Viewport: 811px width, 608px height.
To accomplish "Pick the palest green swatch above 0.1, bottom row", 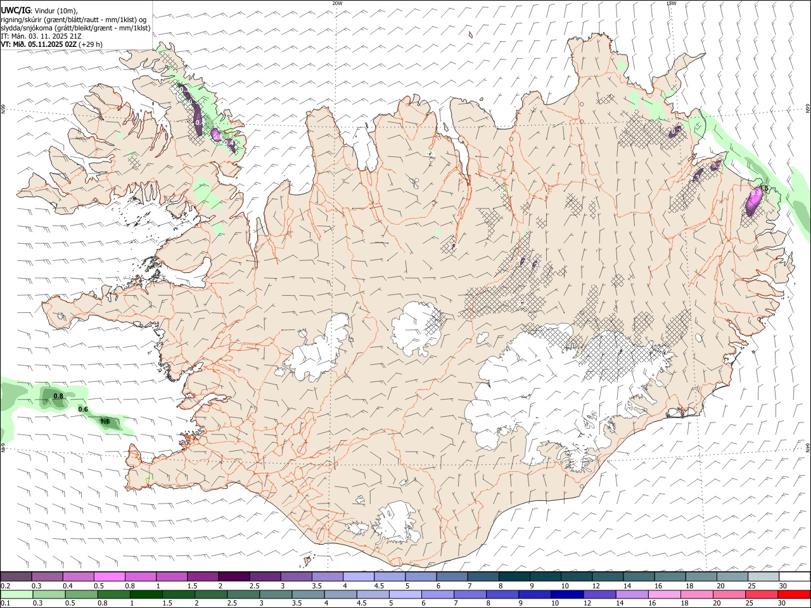I will click(16, 595).
